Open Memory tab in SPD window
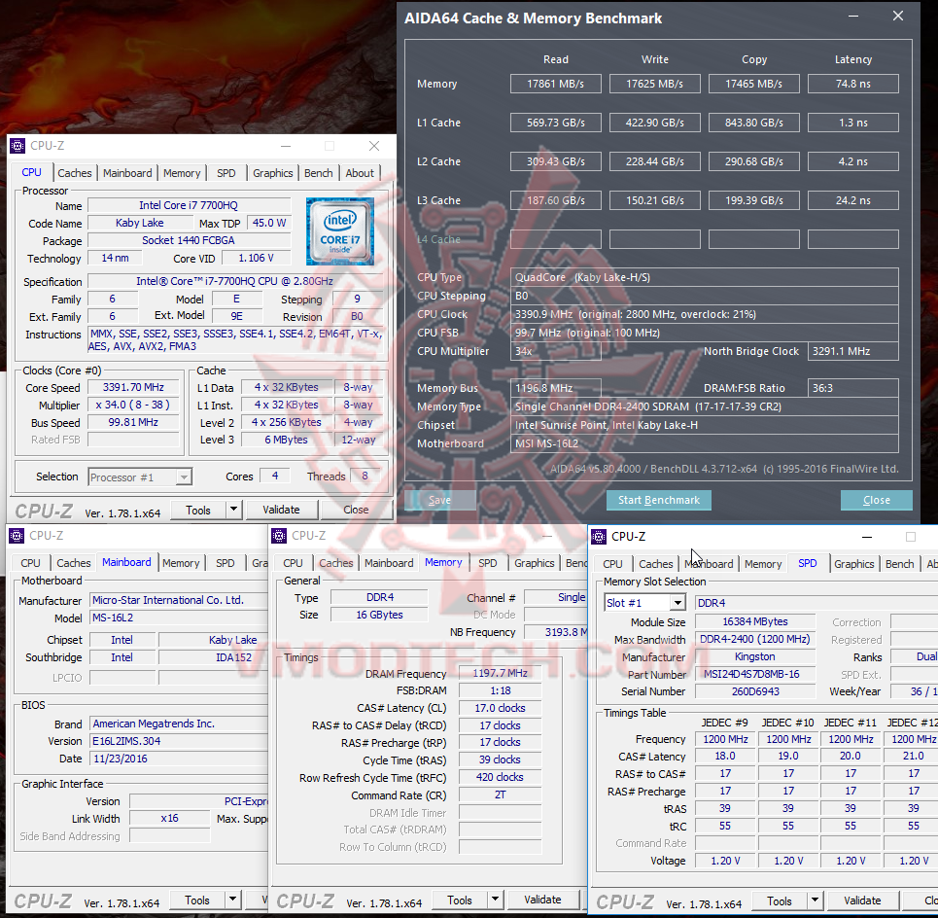This screenshot has height=918, width=938. (x=763, y=564)
